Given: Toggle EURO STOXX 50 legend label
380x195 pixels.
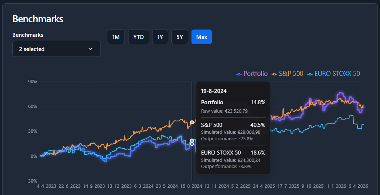Looking at the screenshot, I should tap(337, 74).
